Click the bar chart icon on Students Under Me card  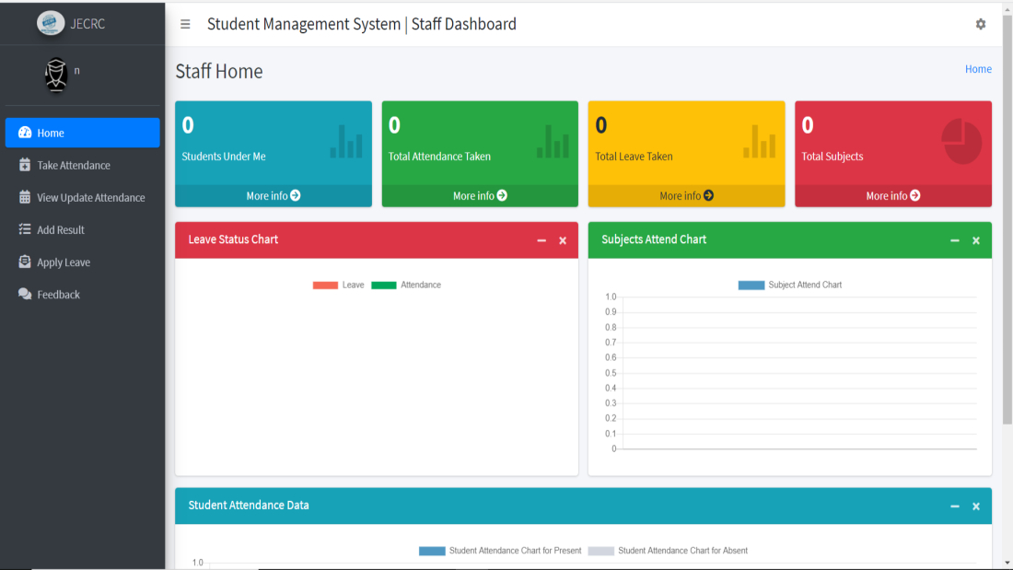tap(346, 142)
